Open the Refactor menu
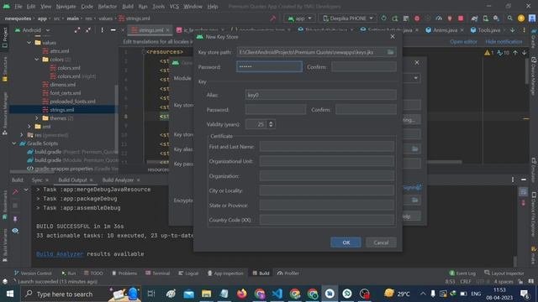The width and height of the screenshot is (538, 302). point(108,6)
